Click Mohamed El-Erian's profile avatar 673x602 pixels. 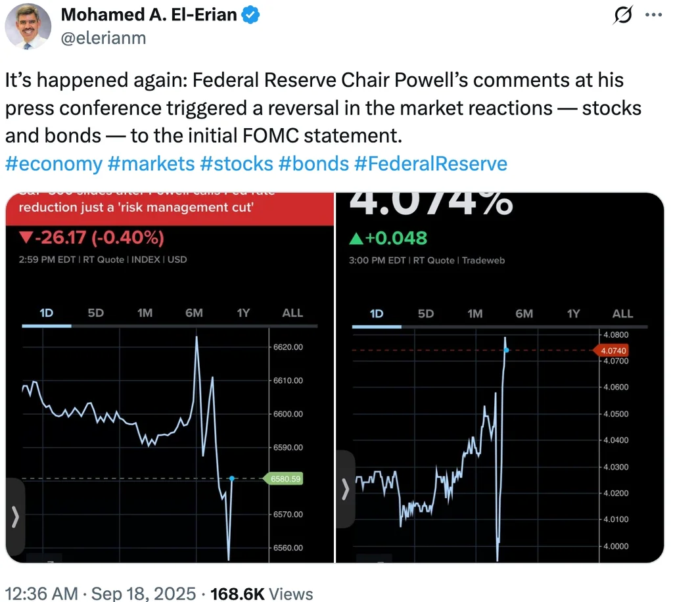click(28, 26)
